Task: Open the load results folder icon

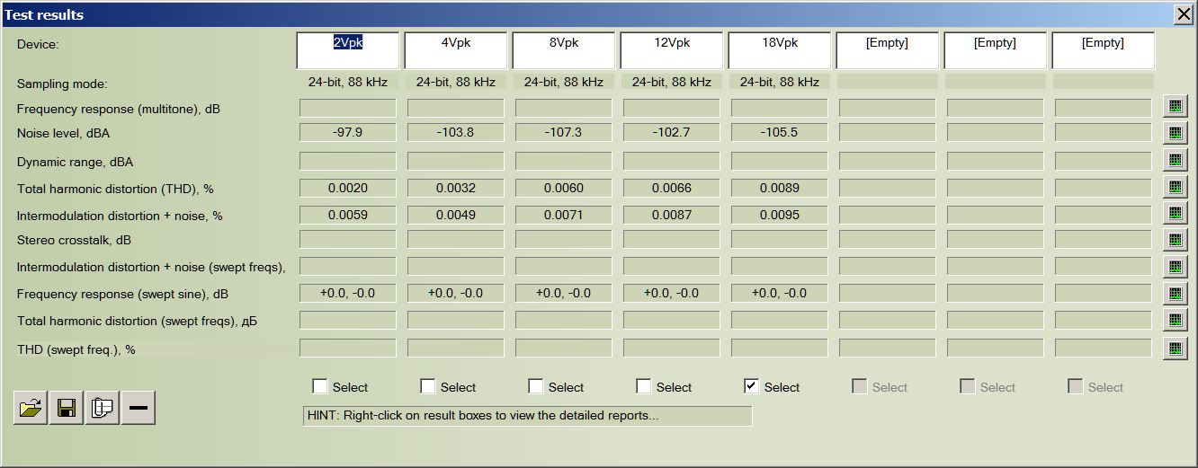Action: point(31,408)
